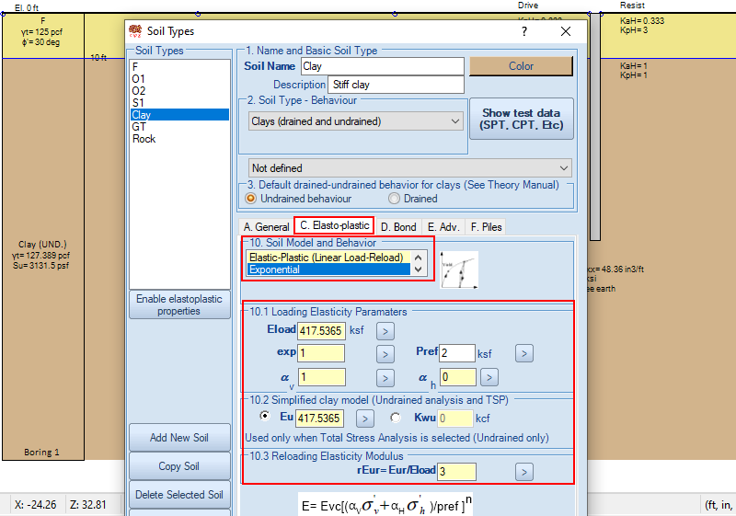
Task: Click Enable elastoplastic properties button
Action: click(179, 305)
